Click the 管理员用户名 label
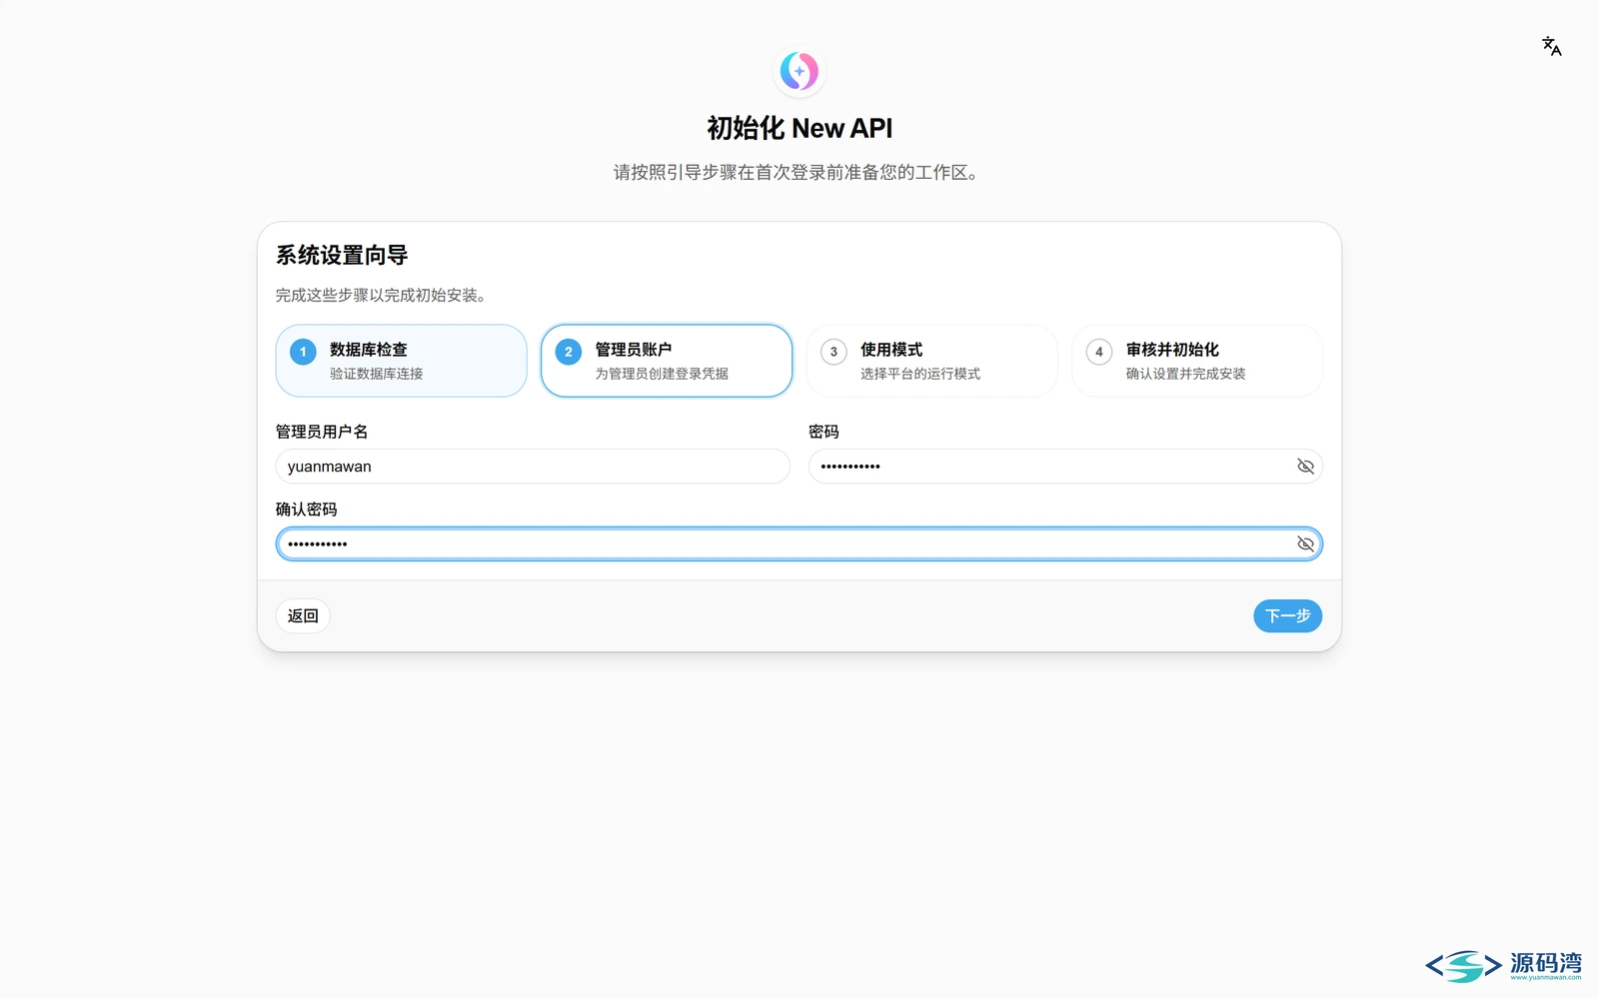Screen dimensions: 1599x999 [322, 432]
